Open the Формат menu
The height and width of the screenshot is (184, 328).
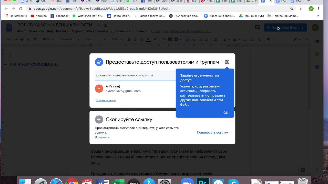coord(78,31)
